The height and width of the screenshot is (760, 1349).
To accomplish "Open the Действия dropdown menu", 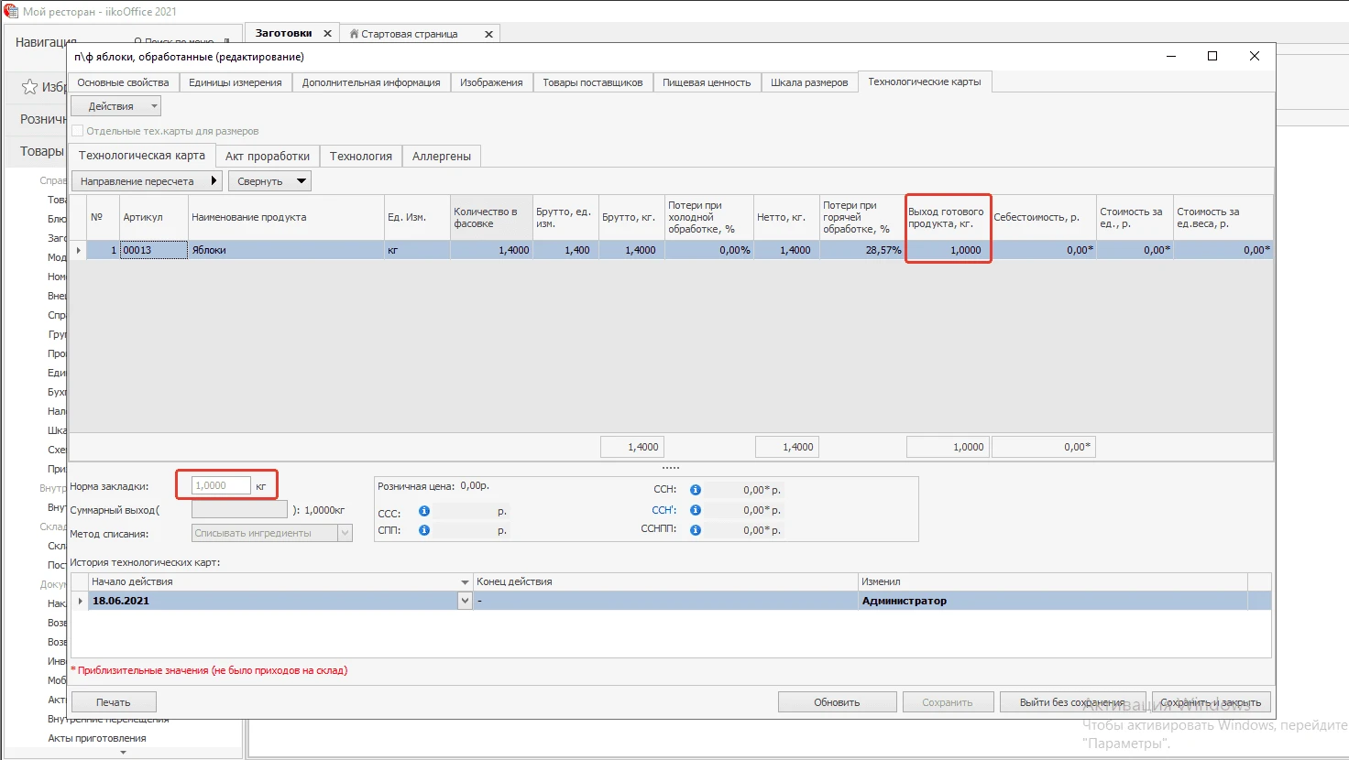I will pos(116,106).
